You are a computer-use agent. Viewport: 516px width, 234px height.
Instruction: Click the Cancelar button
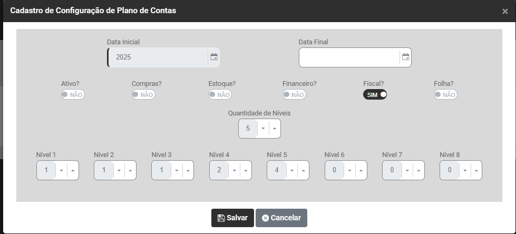(281, 218)
